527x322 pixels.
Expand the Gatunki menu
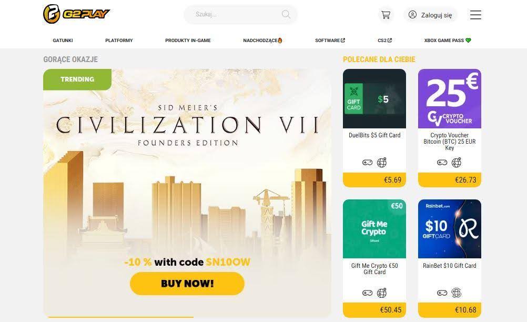click(x=63, y=41)
